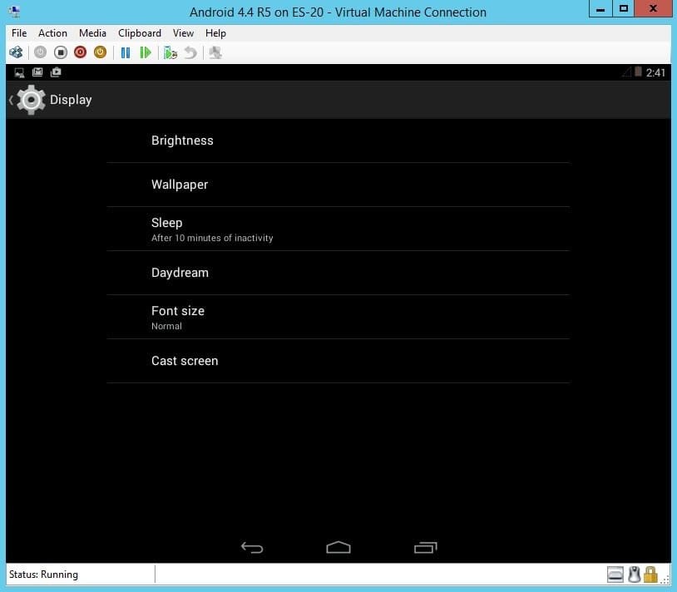Image resolution: width=677 pixels, height=592 pixels.
Task: Open the Sleep timeout setting
Action: 338,229
